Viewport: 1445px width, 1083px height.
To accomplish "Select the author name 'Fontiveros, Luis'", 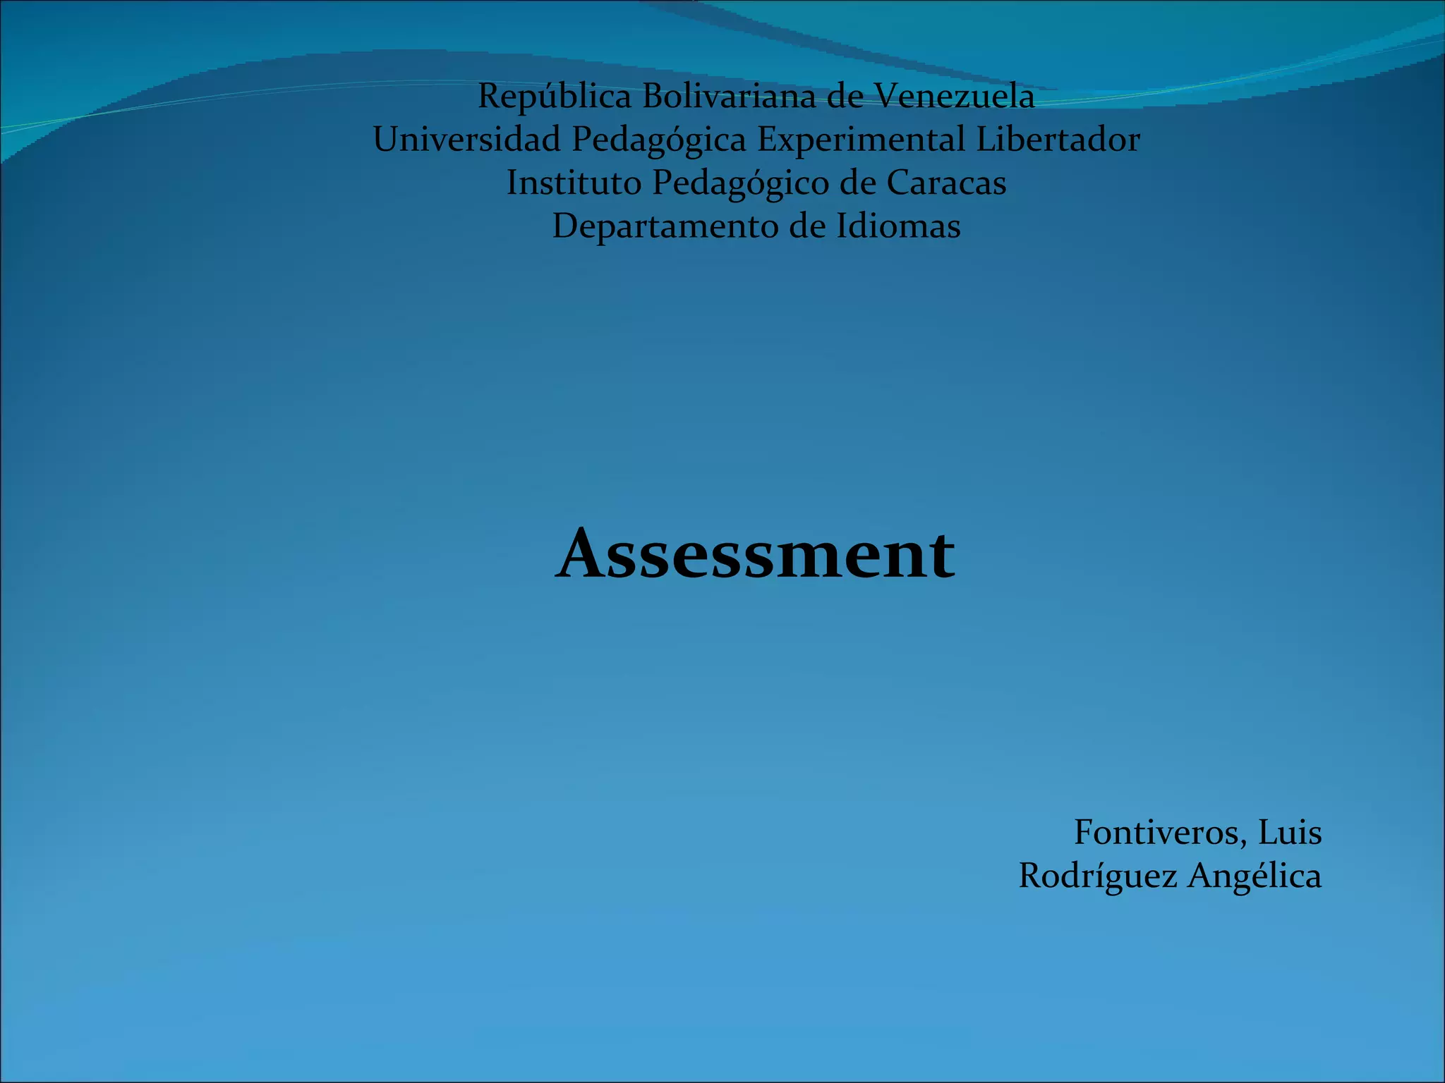I will [1197, 833].
